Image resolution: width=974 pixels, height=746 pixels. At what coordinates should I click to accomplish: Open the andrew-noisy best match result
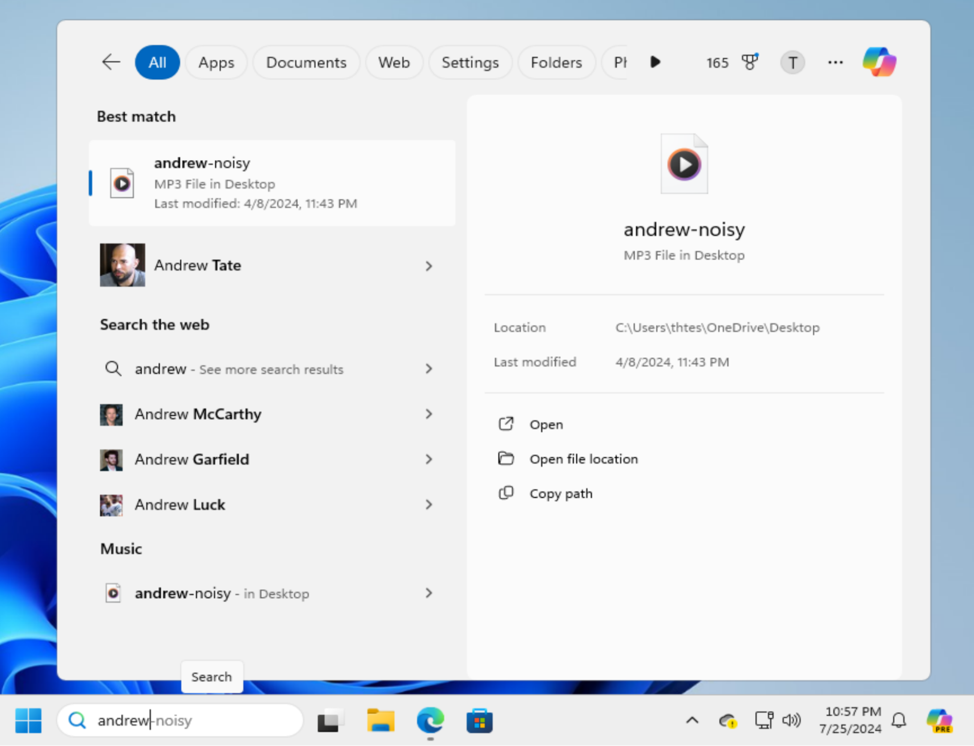272,183
